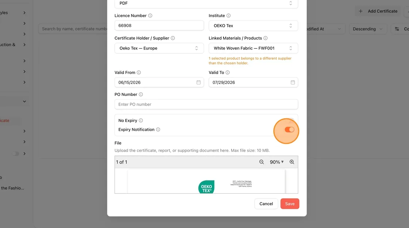The width and height of the screenshot is (409, 228).
Task: Click the filter sliders icon in background
Action: click(x=397, y=29)
